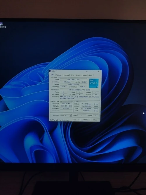The width and height of the screenshot is (146, 195).
Task: Switch to the CPU tab
Action: [x=52, y=75]
